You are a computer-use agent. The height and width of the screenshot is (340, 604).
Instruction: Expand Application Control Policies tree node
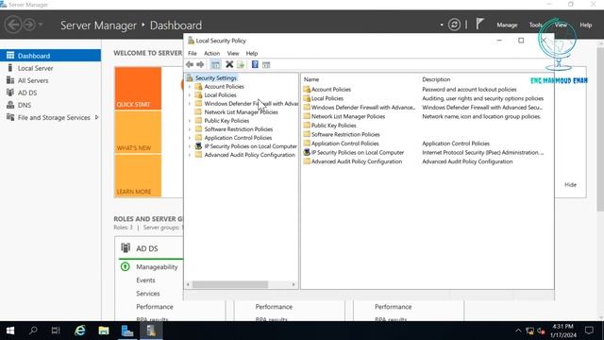tap(190, 138)
